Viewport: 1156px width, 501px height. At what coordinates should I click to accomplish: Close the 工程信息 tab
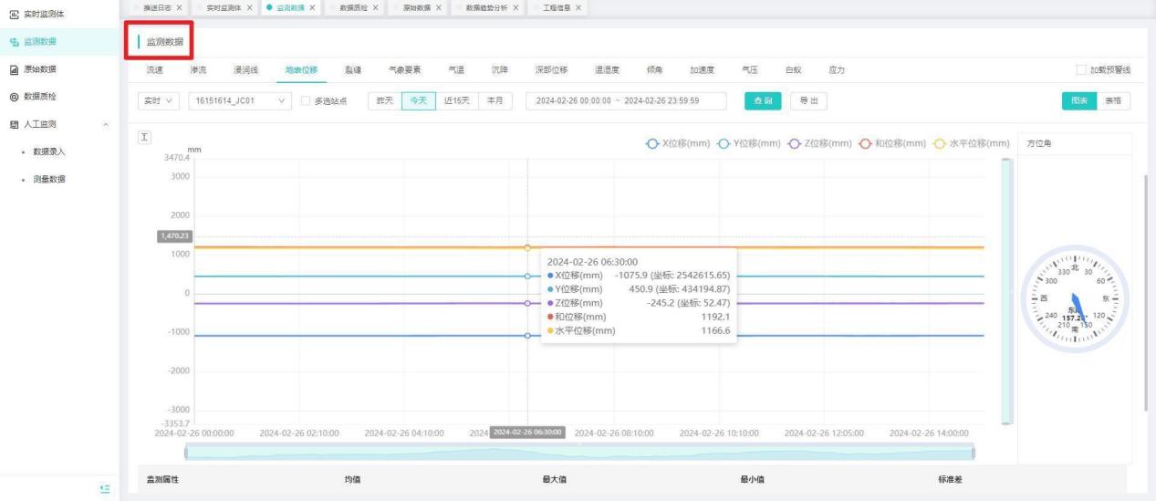578,8
